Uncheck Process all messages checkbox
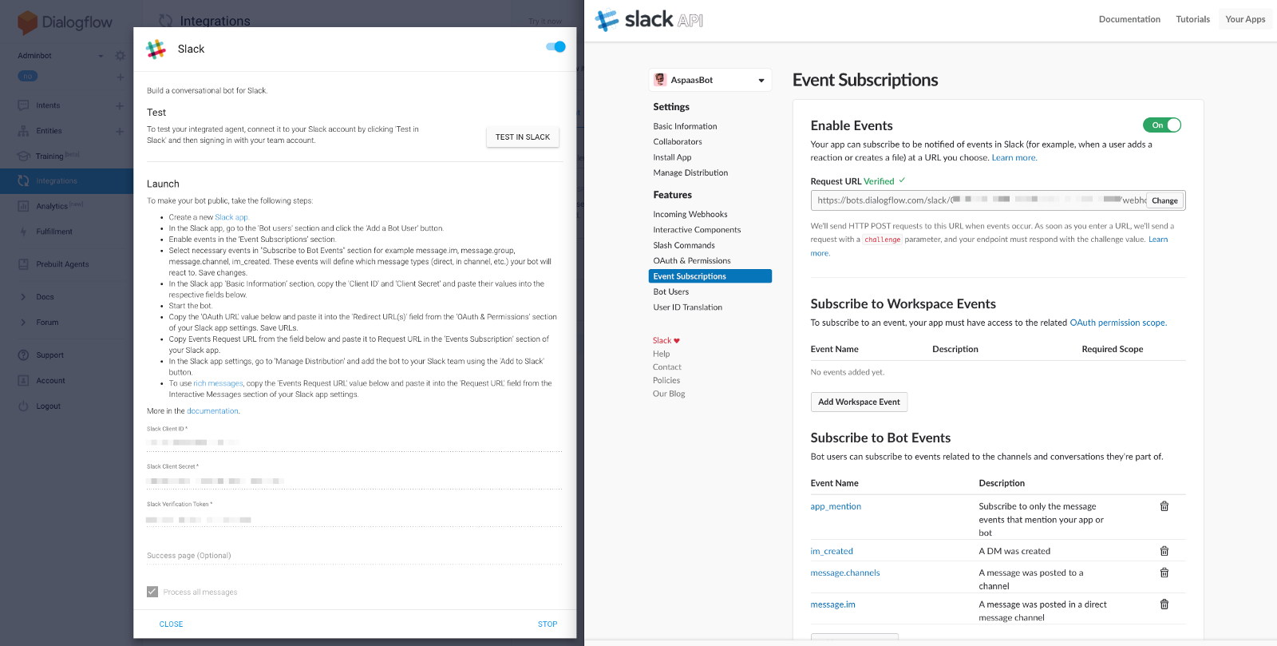The width and height of the screenshot is (1277, 646). click(x=152, y=592)
